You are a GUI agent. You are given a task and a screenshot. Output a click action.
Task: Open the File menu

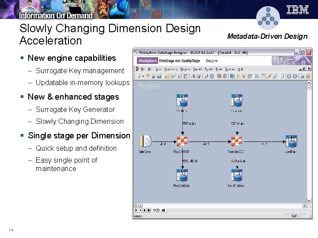(143, 69)
